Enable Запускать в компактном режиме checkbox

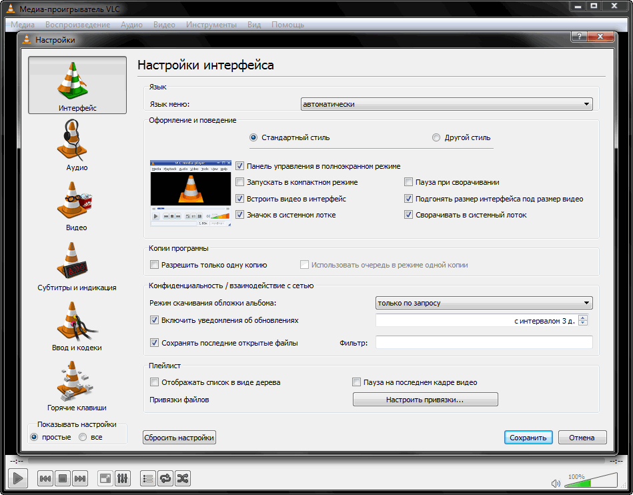click(241, 182)
